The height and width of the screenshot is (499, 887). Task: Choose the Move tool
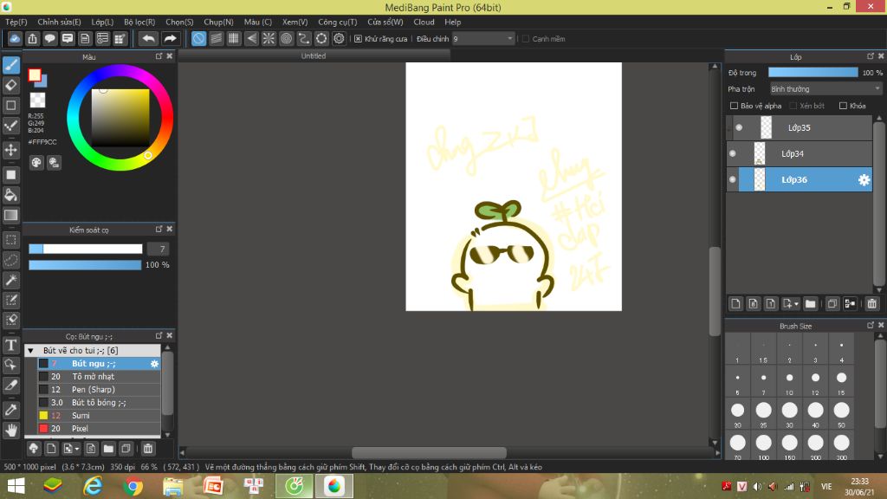(x=11, y=151)
